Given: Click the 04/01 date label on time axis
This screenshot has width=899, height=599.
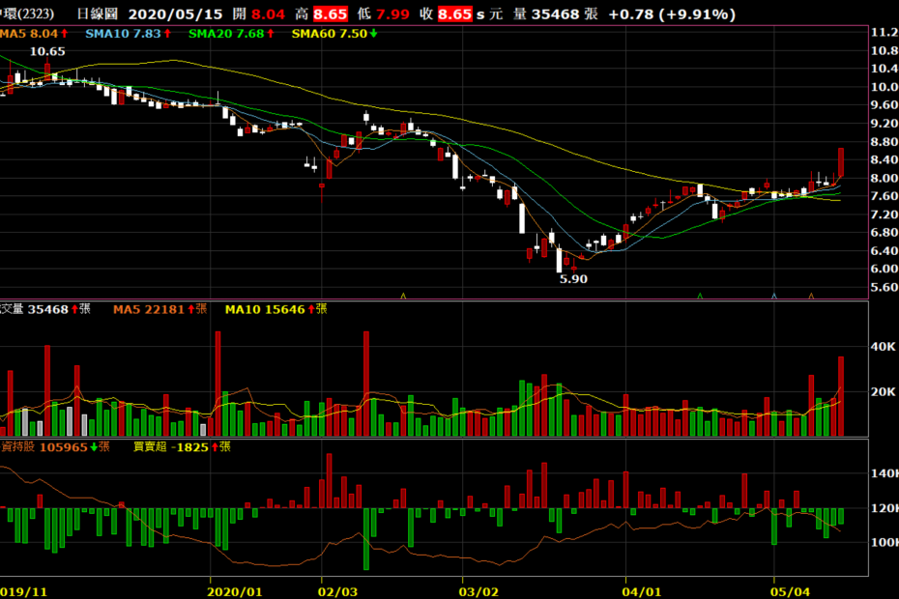Looking at the screenshot, I should click(643, 588).
